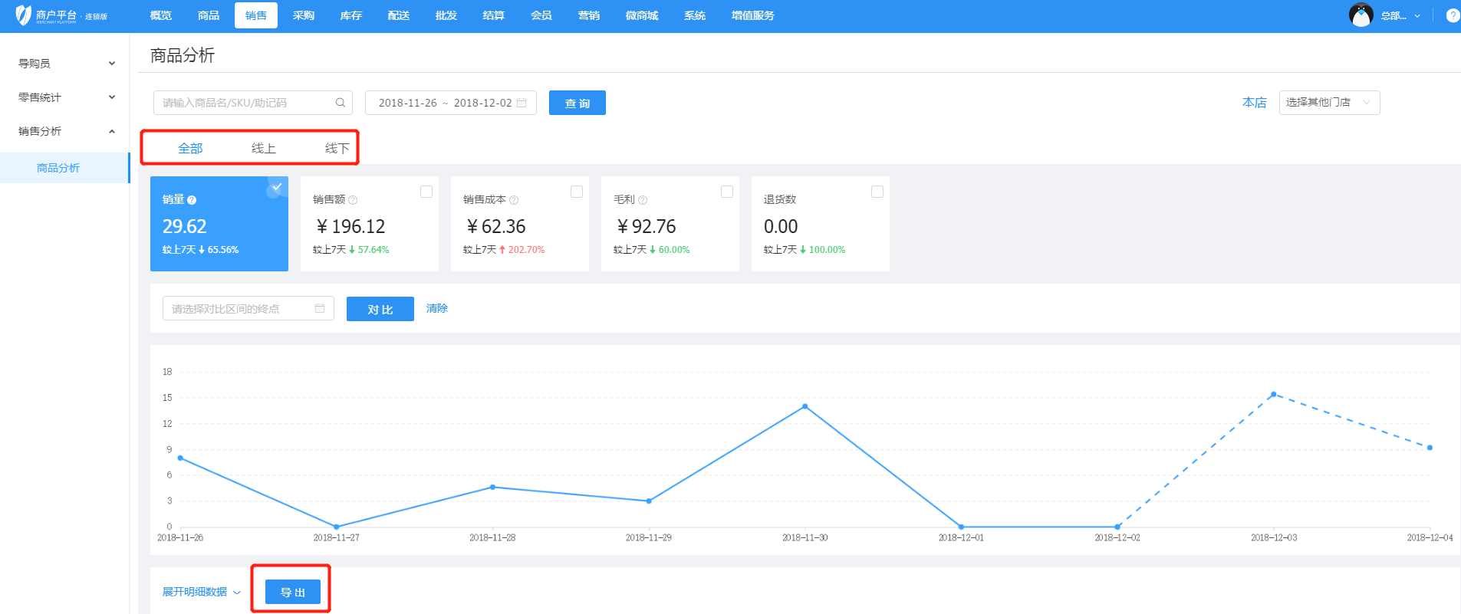This screenshot has width=1461, height=614.
Task: Open the 选择其他门店 store dropdown
Action: (1328, 103)
